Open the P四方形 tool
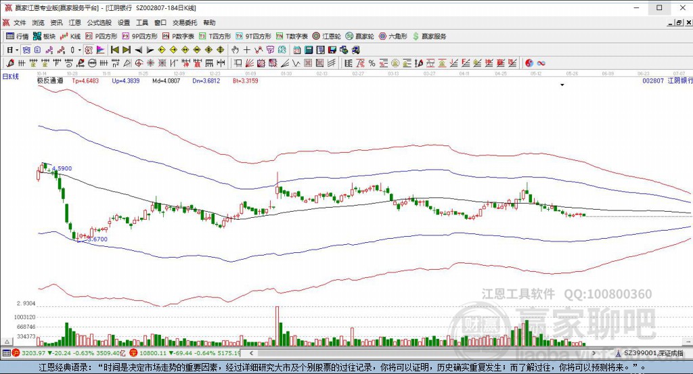This screenshot has height=374, width=693. (x=102, y=37)
